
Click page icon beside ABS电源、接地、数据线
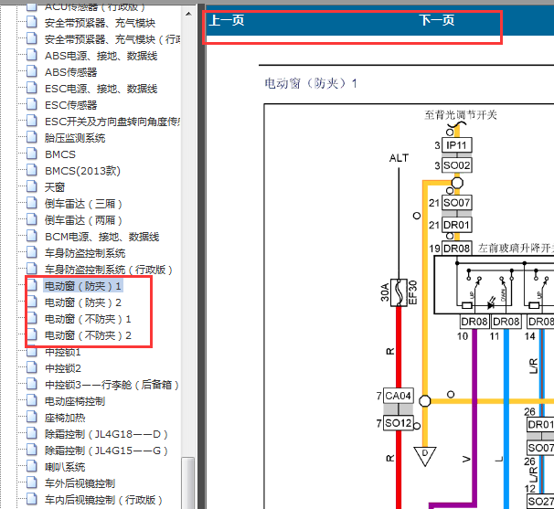(32, 55)
